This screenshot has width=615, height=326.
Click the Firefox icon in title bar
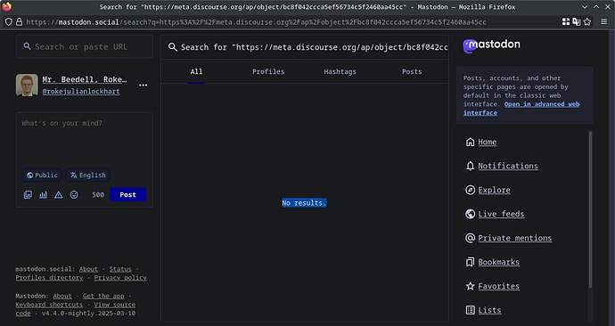(x=6, y=6)
